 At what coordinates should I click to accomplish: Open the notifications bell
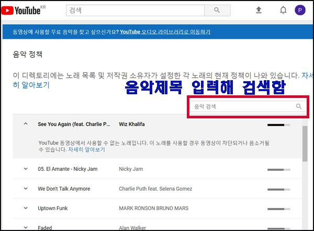[283, 10]
